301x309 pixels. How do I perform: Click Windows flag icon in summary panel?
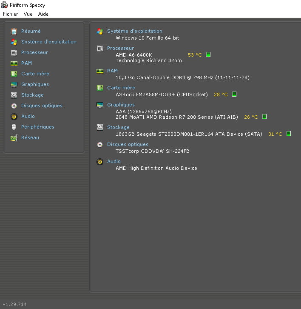point(100,31)
